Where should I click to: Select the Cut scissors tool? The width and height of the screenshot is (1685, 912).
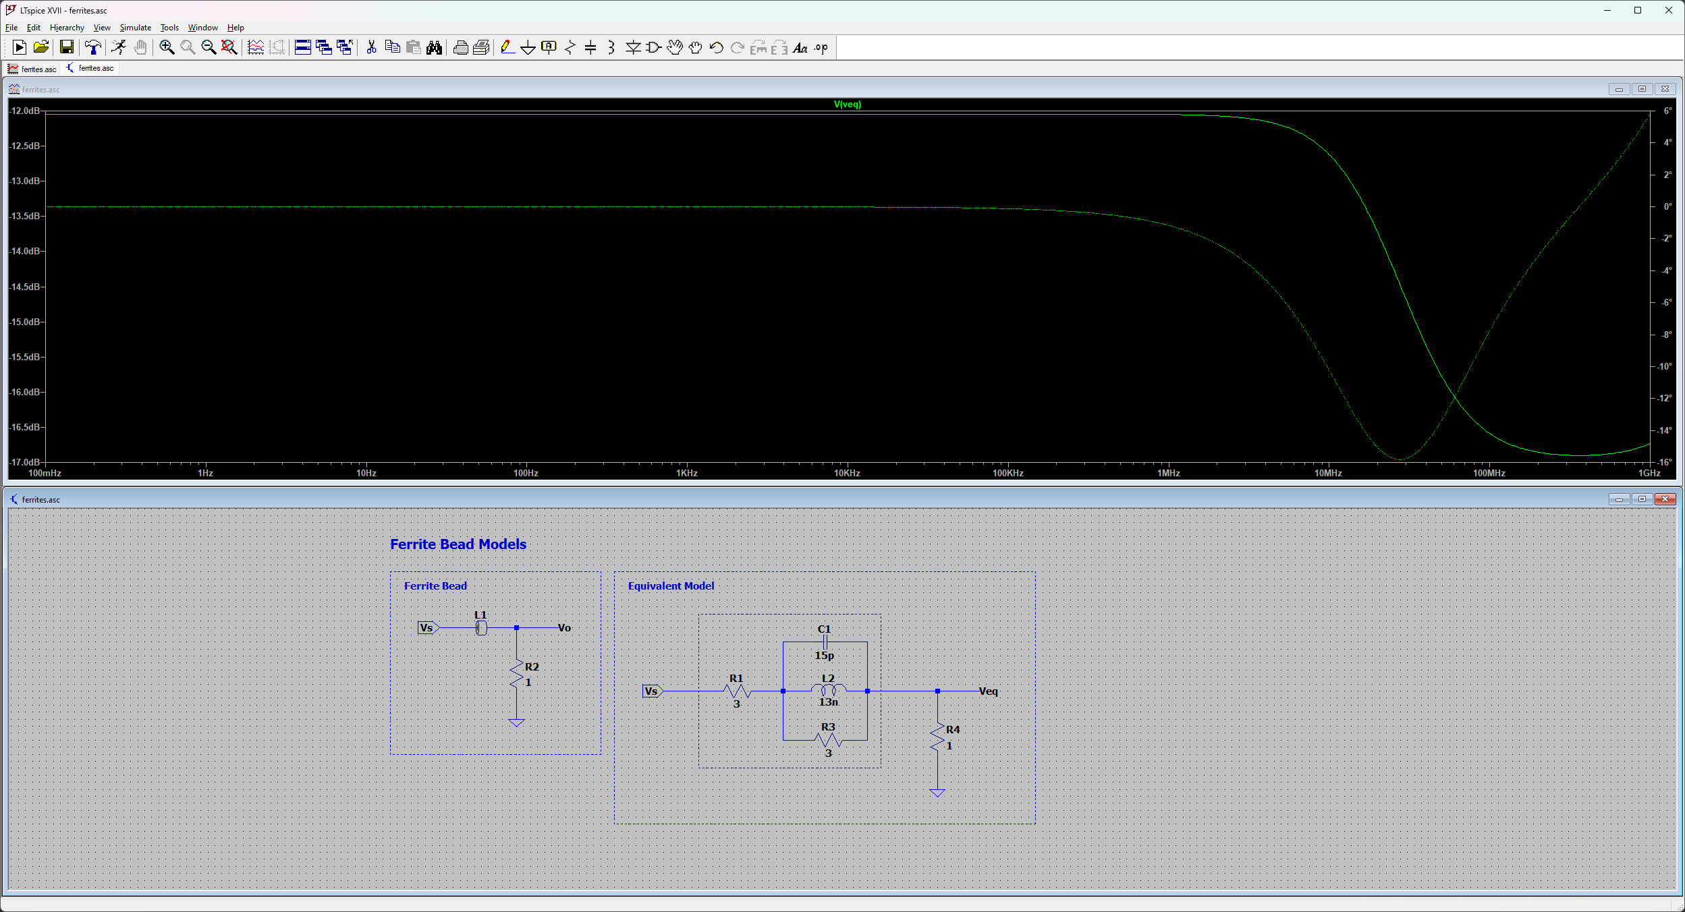pos(371,47)
